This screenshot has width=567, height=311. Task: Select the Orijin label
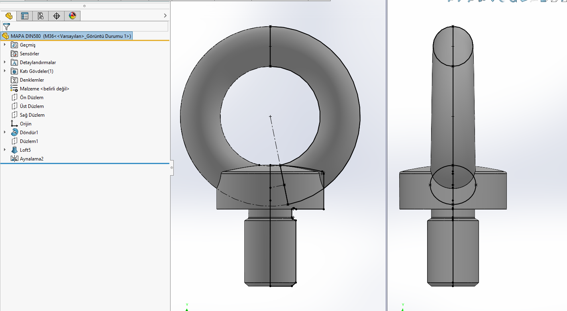click(26, 124)
